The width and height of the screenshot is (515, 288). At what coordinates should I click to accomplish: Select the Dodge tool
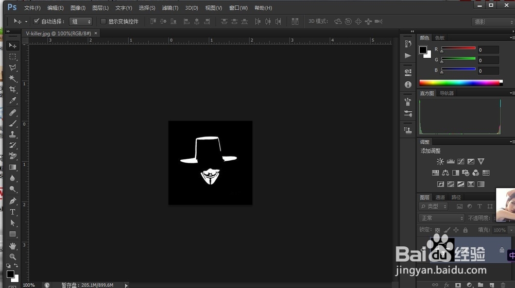pyautogui.click(x=12, y=189)
